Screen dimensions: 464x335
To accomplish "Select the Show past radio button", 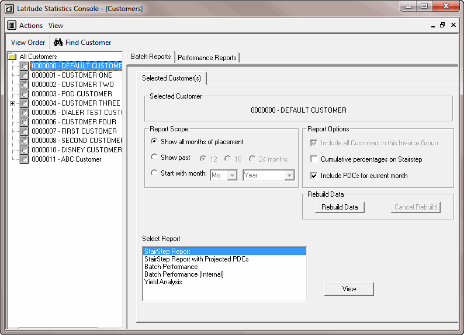I will coord(154,158).
